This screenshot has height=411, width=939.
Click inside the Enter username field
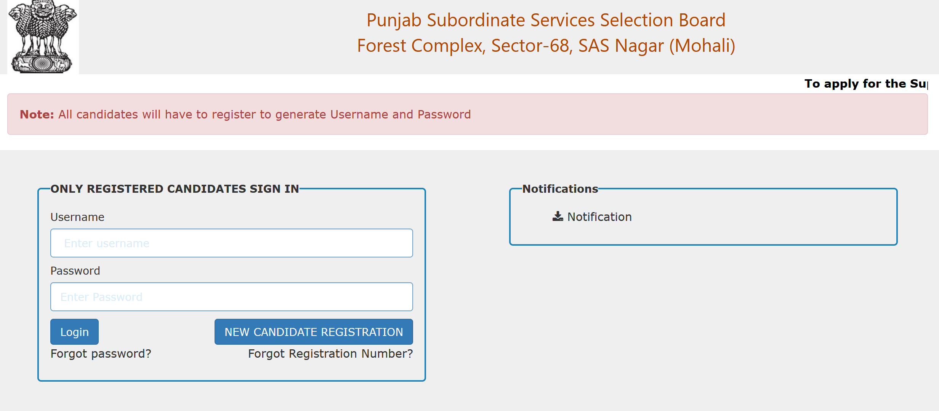click(231, 243)
